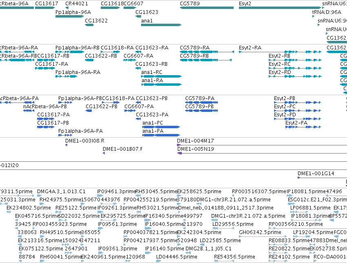The width and height of the screenshot is (347, 263).
Task: Click the Esyt2-RB transcript
Action: (295, 60)
